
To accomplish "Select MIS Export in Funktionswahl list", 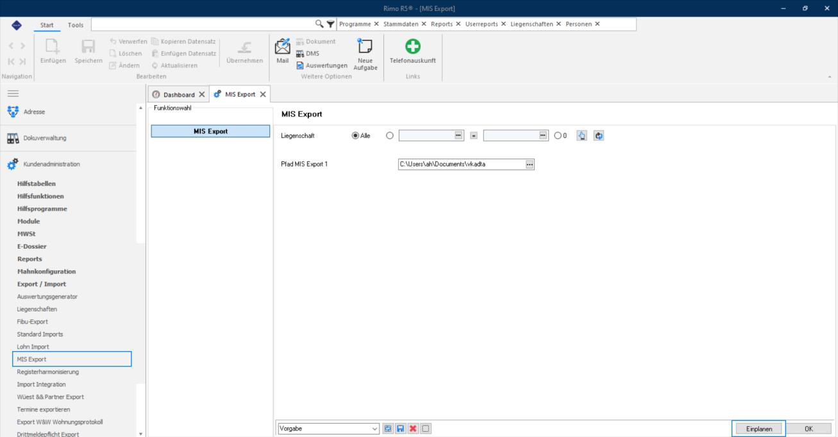I will tap(210, 131).
